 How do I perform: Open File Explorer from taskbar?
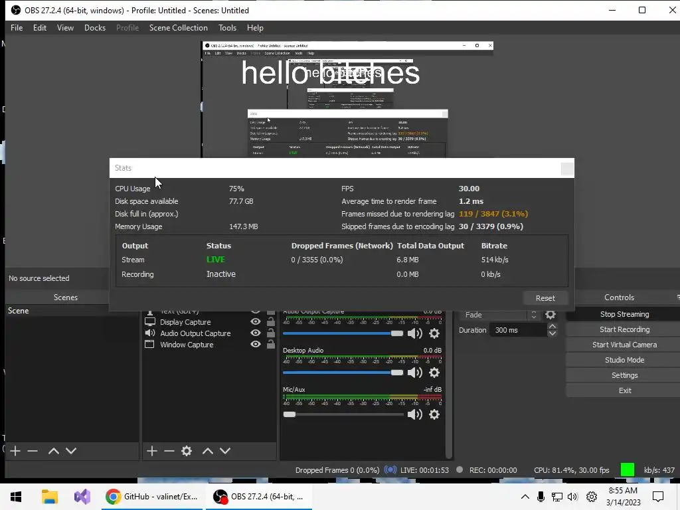49,497
